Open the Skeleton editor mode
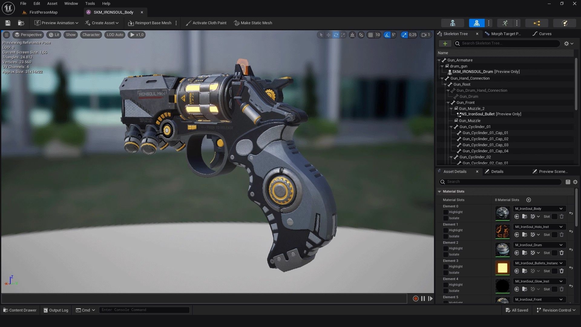 point(452,23)
